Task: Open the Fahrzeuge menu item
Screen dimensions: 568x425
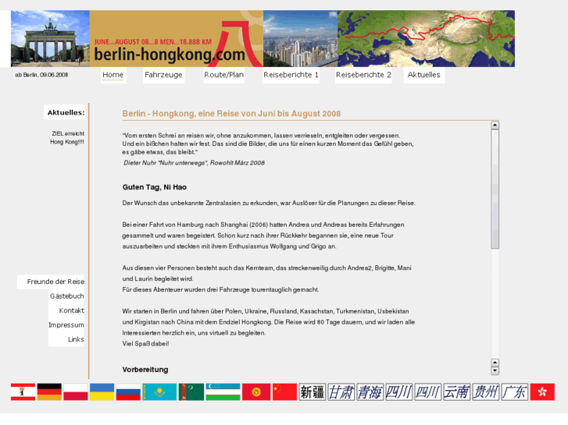Action: (x=163, y=75)
